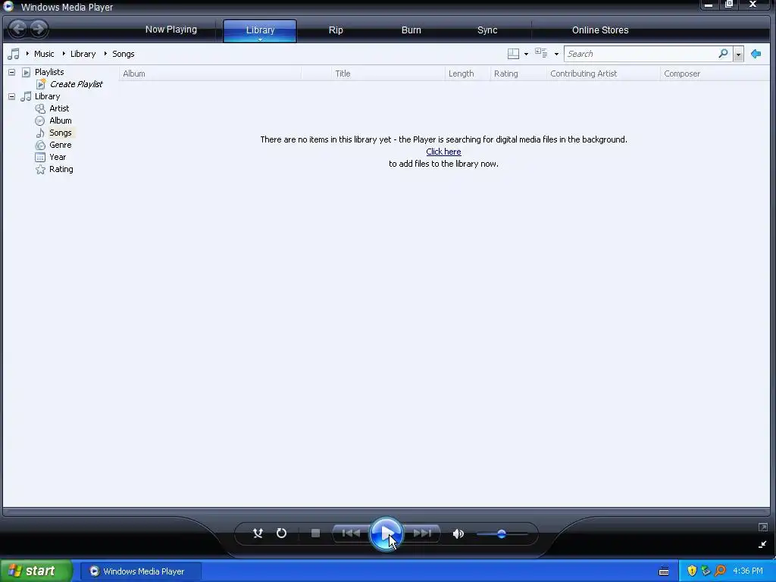Expand arrow before Music breadcrumb
The image size is (776, 582).
(27, 54)
